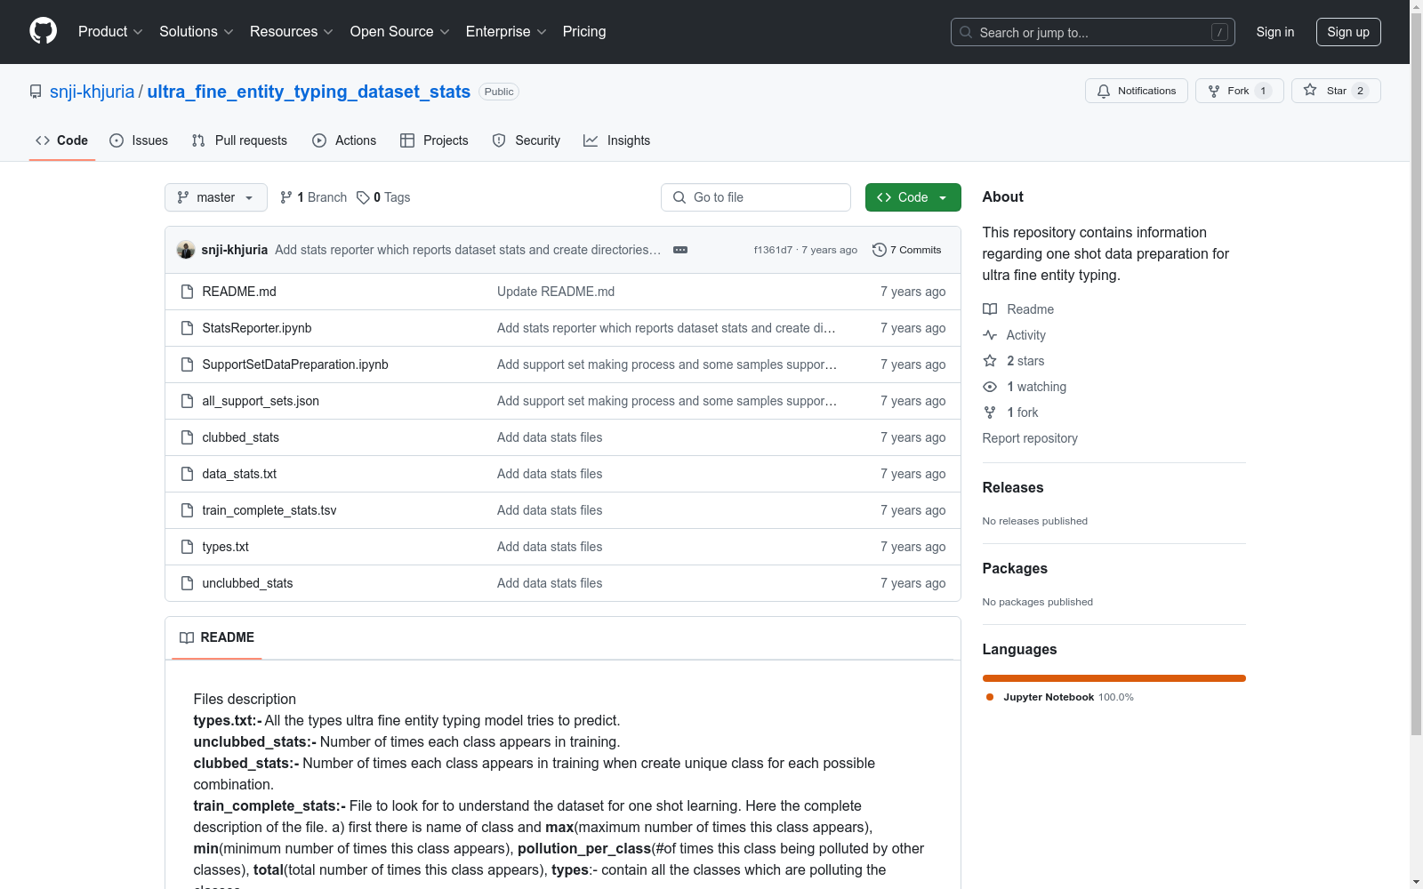
Task: Click file icon beside clubbed_stats
Action: [x=187, y=437]
